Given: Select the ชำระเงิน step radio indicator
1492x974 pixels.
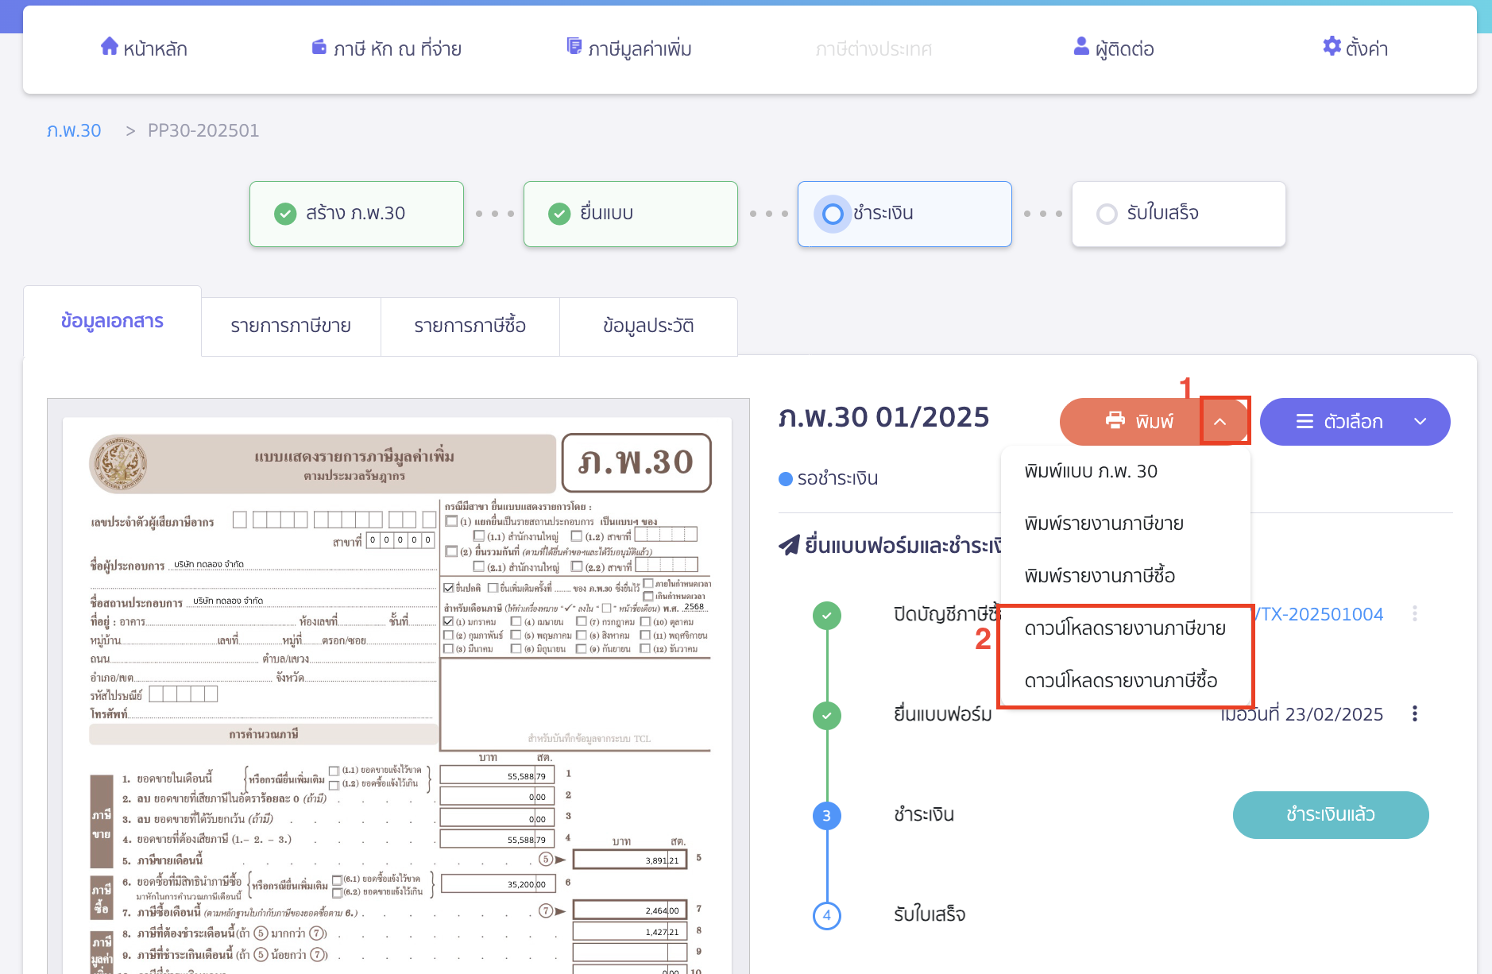Looking at the screenshot, I should point(833,214).
